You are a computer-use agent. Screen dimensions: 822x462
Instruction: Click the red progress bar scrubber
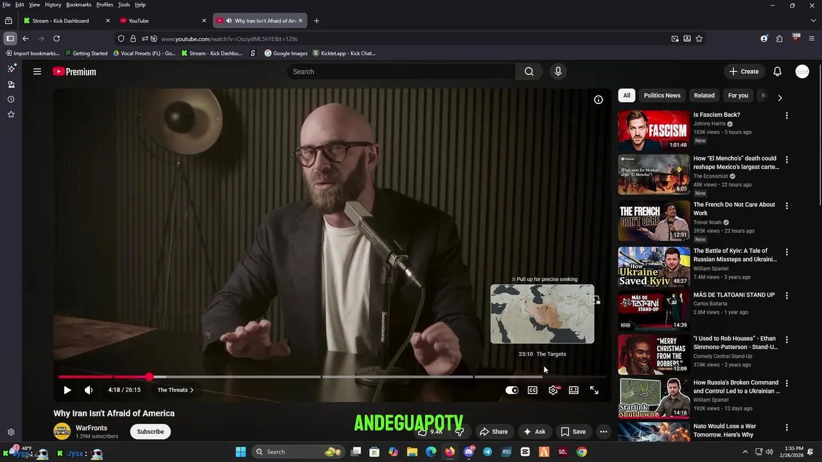(x=149, y=377)
